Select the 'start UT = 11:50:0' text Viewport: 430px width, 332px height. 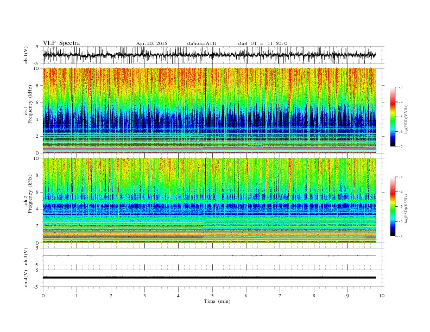[x=262, y=43]
